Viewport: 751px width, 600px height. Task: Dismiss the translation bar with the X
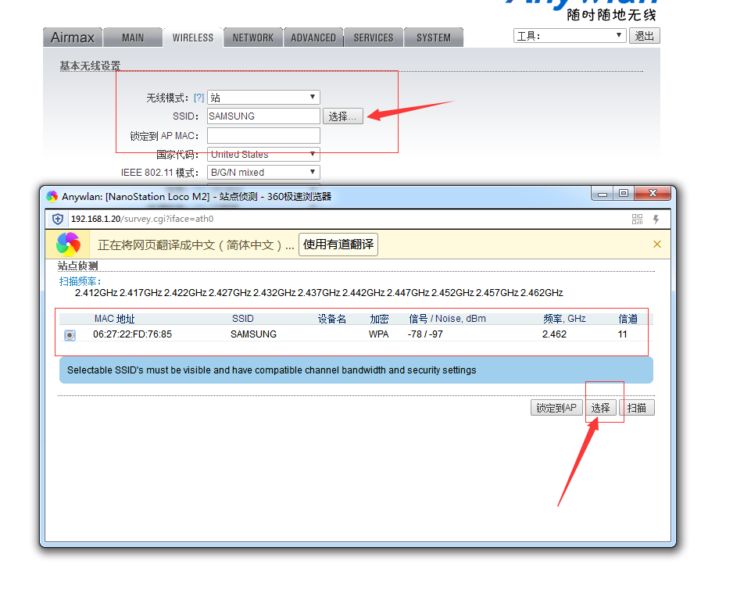[657, 245]
